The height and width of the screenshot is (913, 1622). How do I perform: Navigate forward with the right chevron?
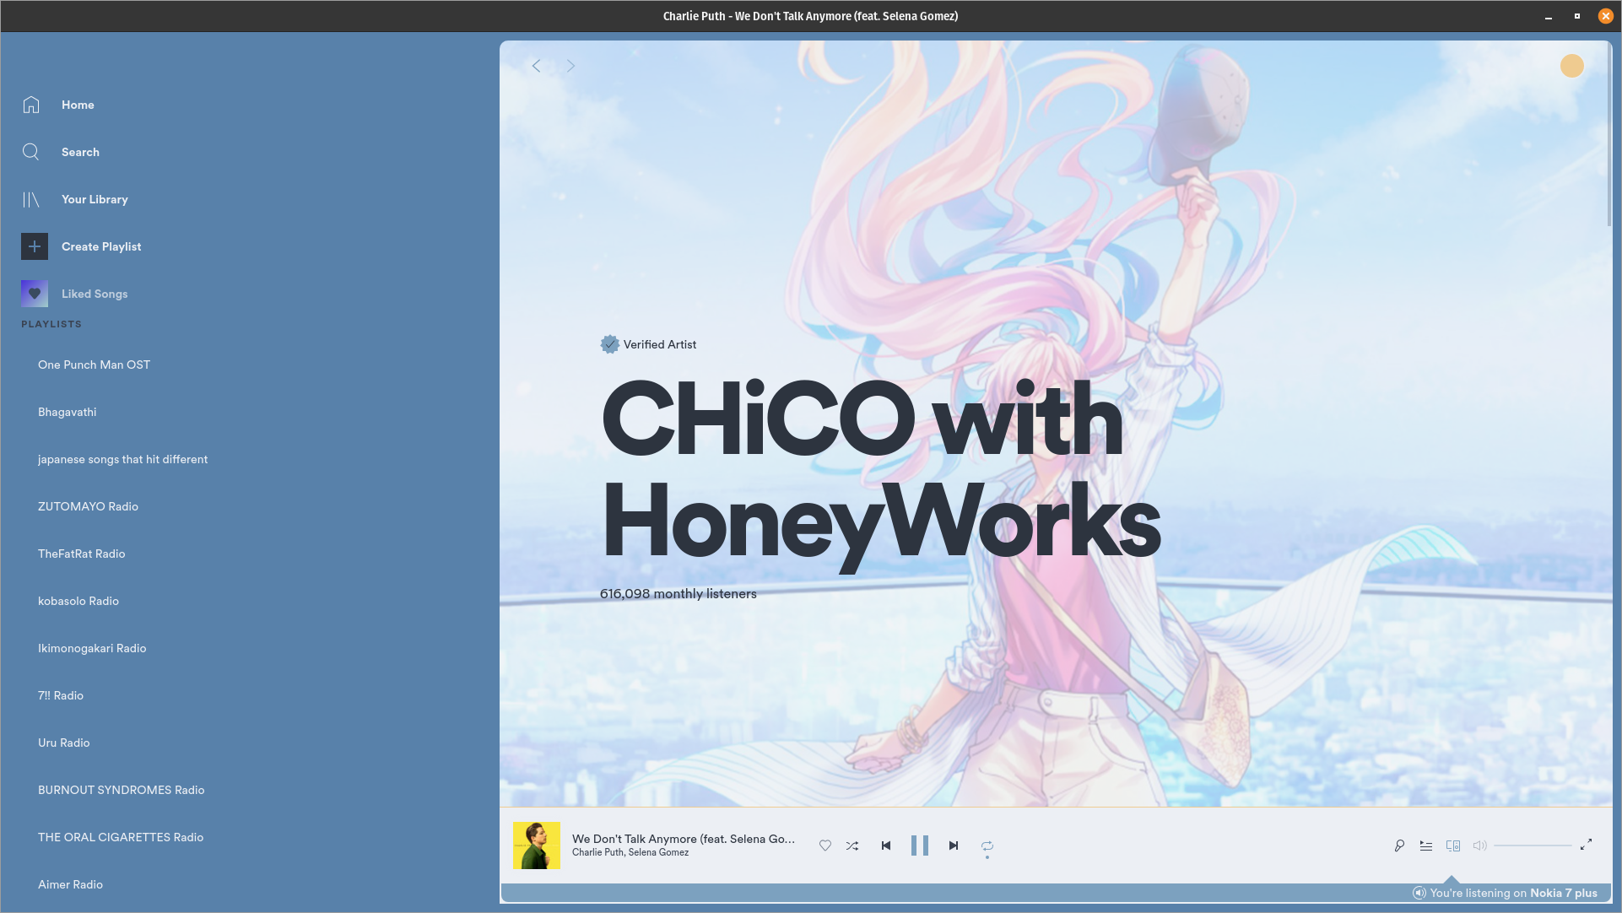pyautogui.click(x=570, y=65)
